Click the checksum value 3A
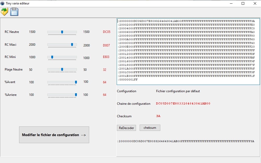The height and width of the screenshot is (163, 261). pyautogui.click(x=158, y=116)
